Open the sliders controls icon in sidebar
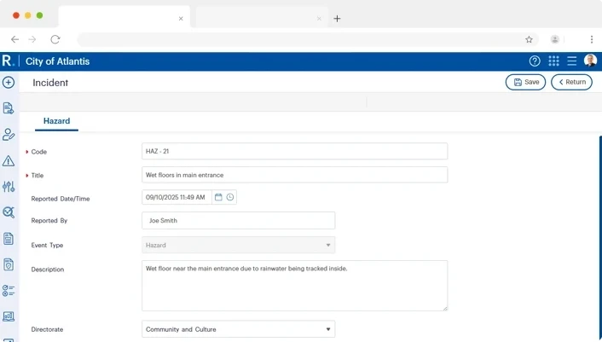The width and height of the screenshot is (602, 342). [9, 187]
